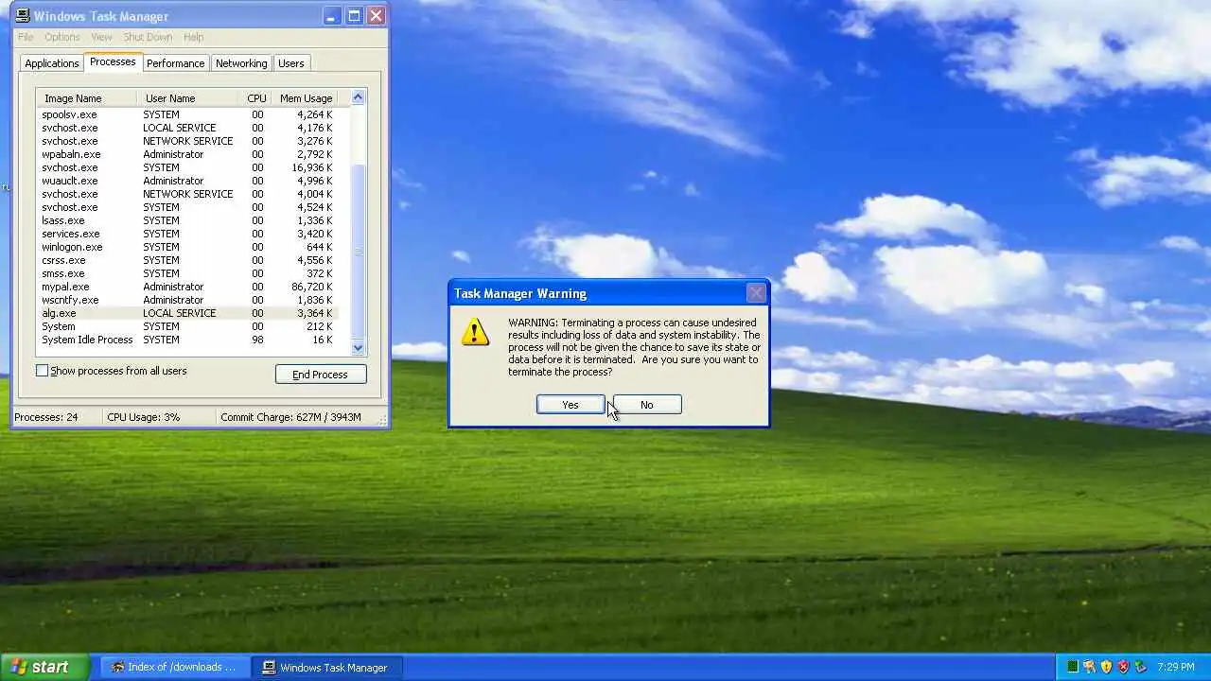Select the csrss.exe process

pyautogui.click(x=187, y=260)
